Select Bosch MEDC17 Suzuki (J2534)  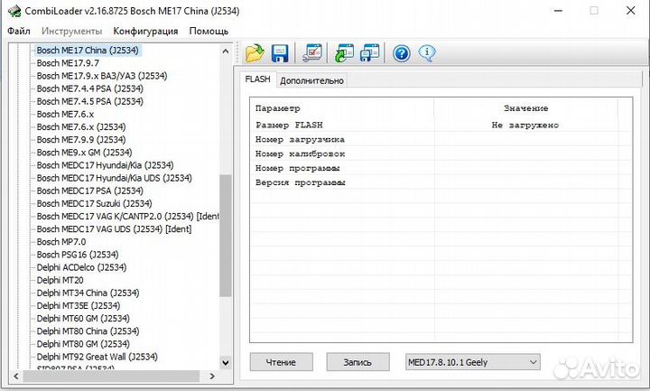[95, 203]
